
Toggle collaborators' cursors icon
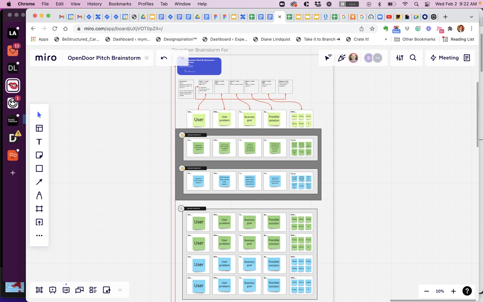click(328, 58)
